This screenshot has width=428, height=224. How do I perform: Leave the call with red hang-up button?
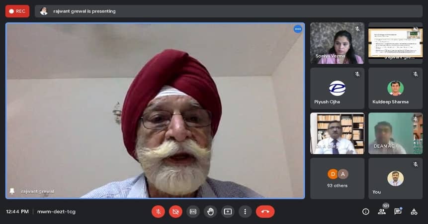265,212
